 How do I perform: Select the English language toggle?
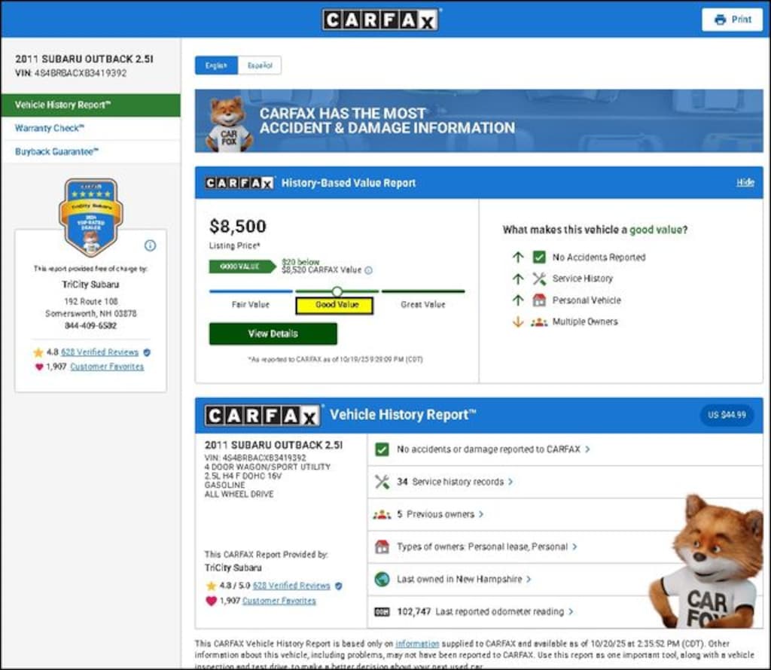[x=216, y=65]
